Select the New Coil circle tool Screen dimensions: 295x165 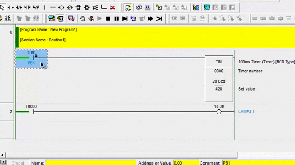61,8
